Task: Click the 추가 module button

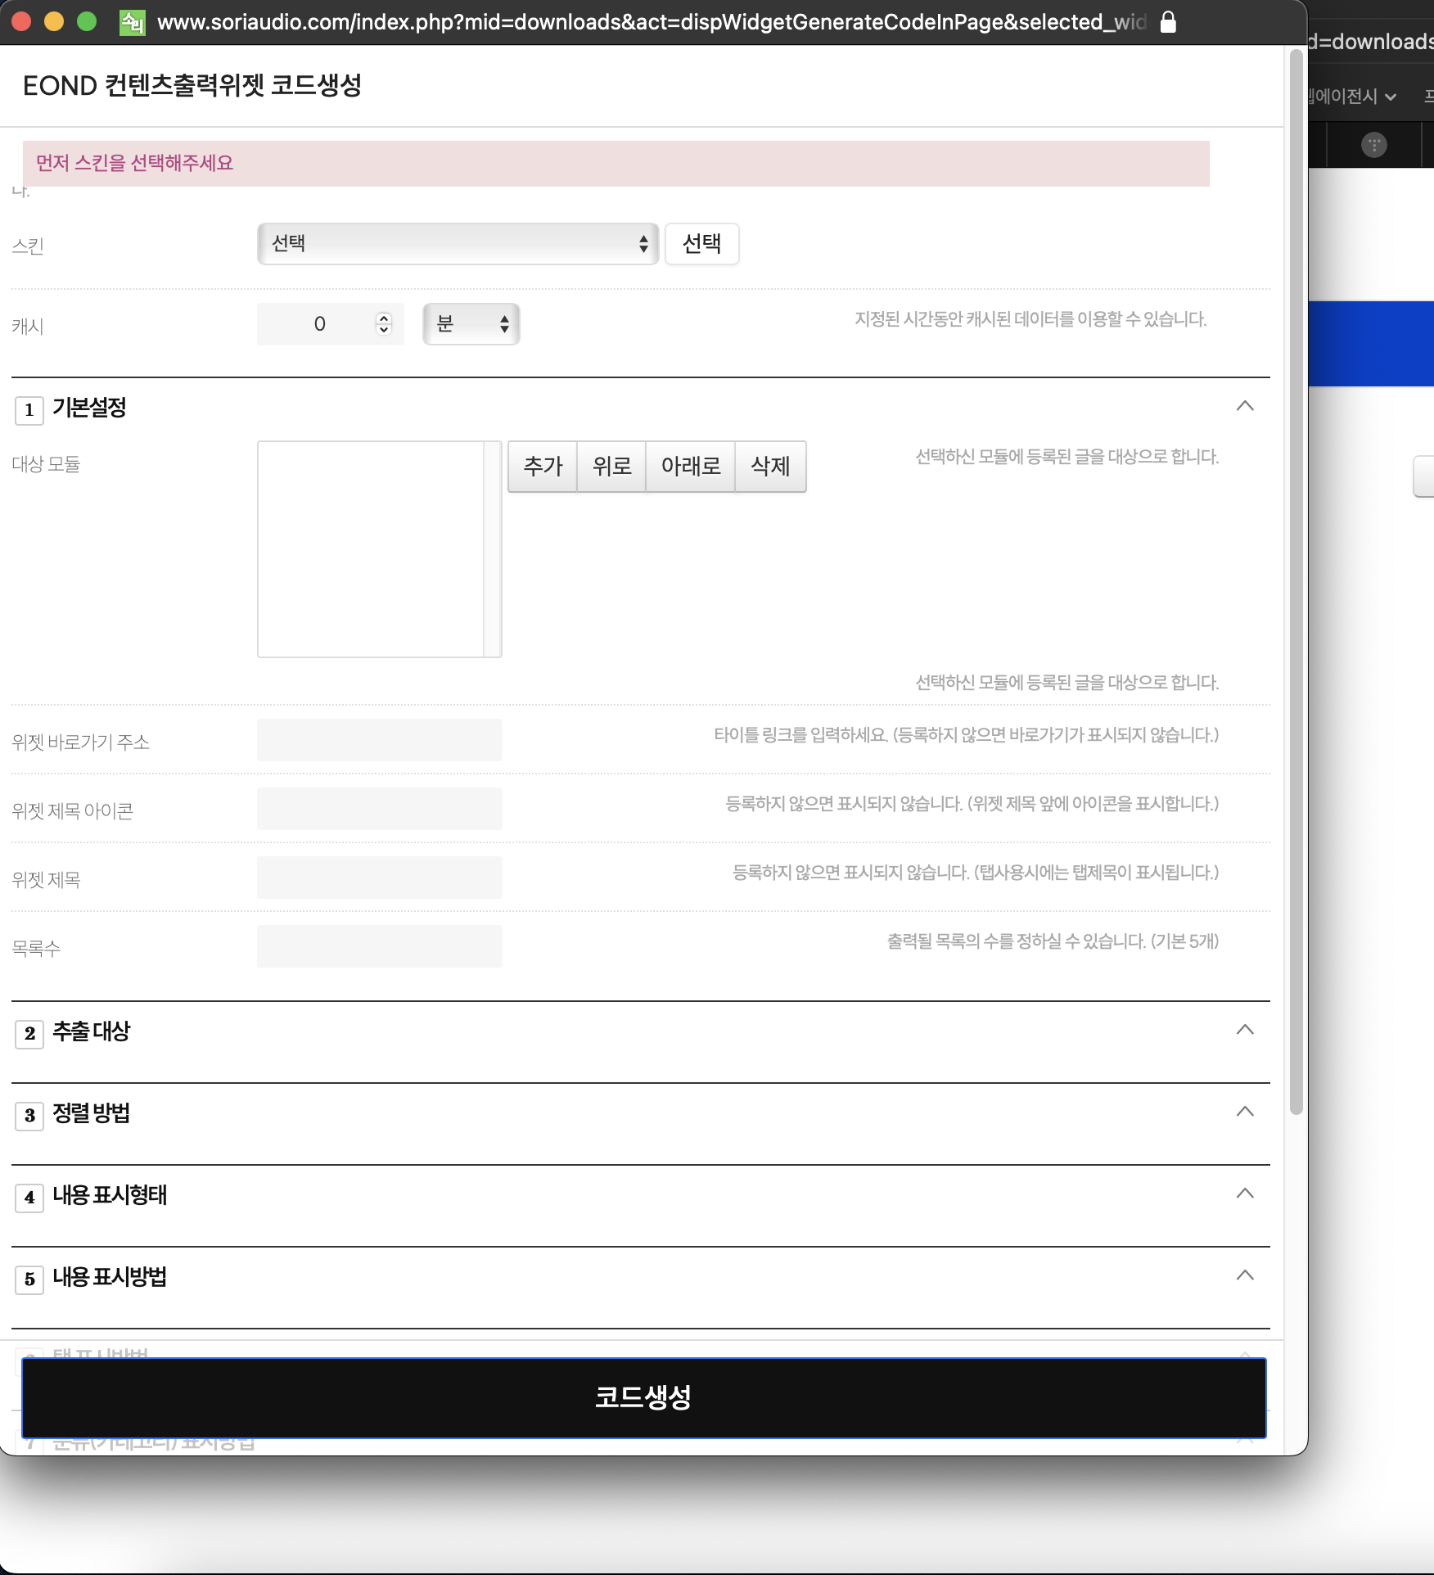Action: [x=543, y=467]
